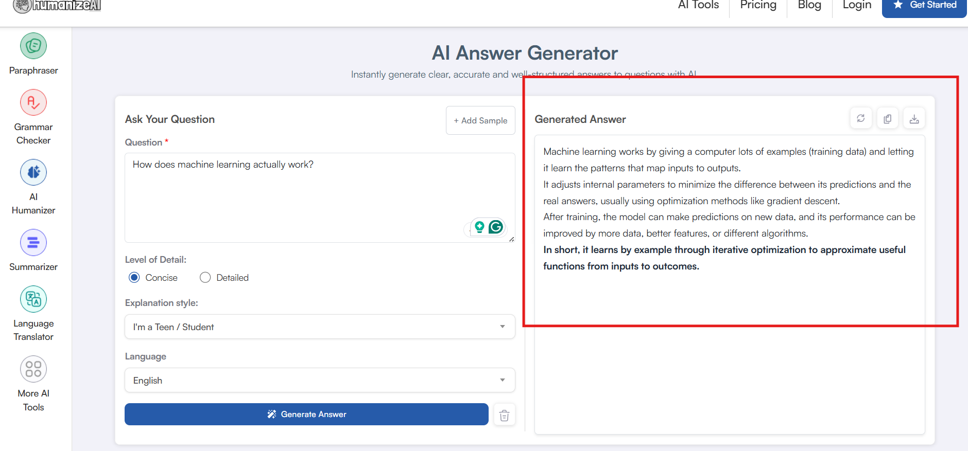Open the Grammar Checker tool
The image size is (968, 451).
tap(33, 103)
